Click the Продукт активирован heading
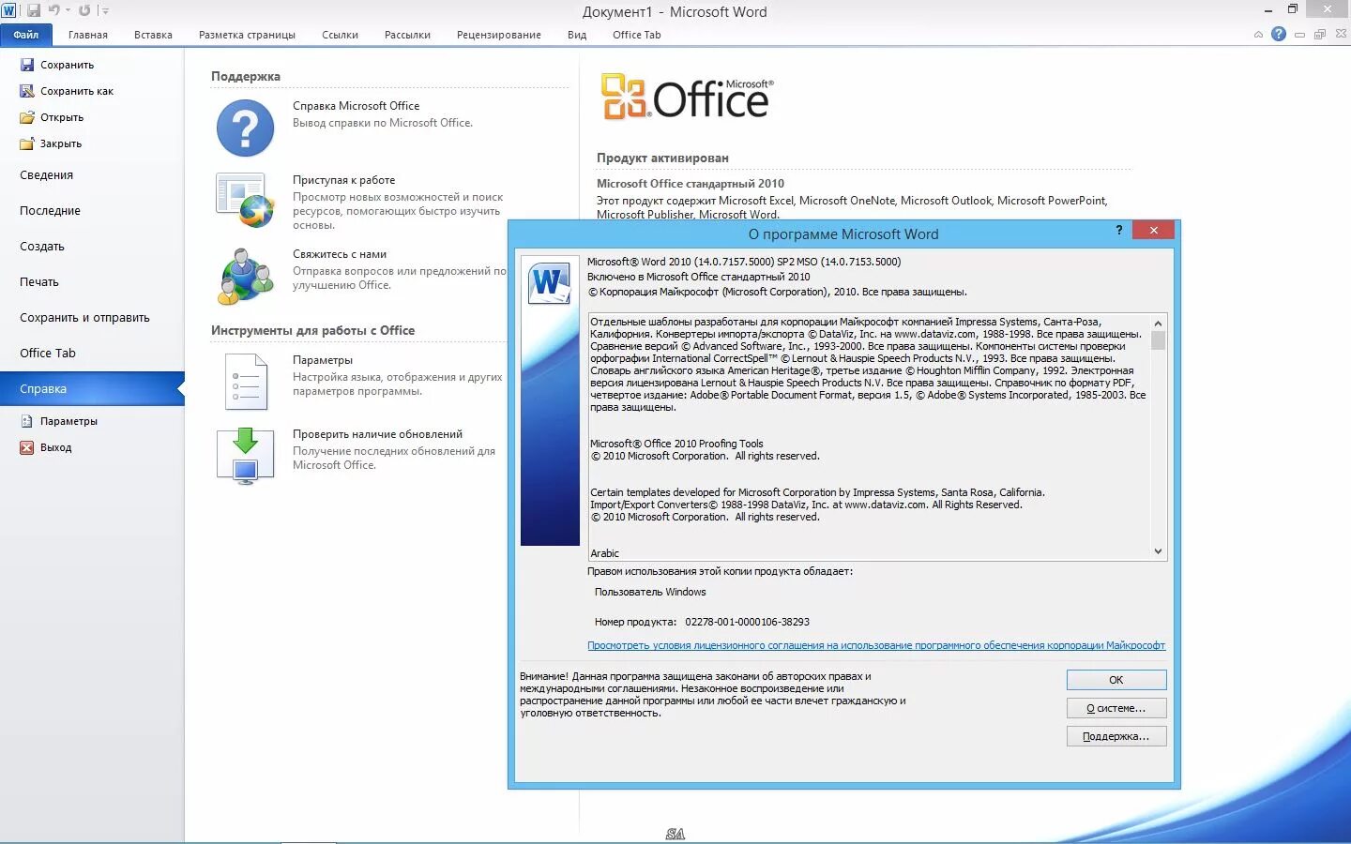Screen dimensions: 1351x844 [x=662, y=158]
